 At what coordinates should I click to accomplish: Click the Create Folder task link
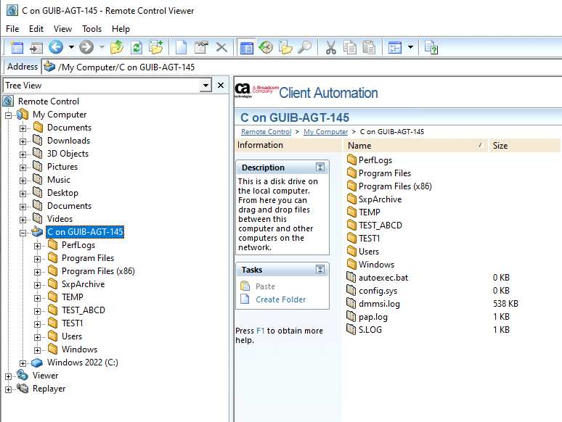pyautogui.click(x=280, y=299)
